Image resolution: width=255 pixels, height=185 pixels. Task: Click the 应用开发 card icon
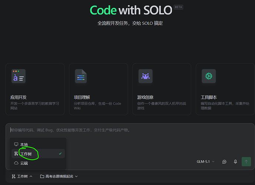tap(19, 76)
